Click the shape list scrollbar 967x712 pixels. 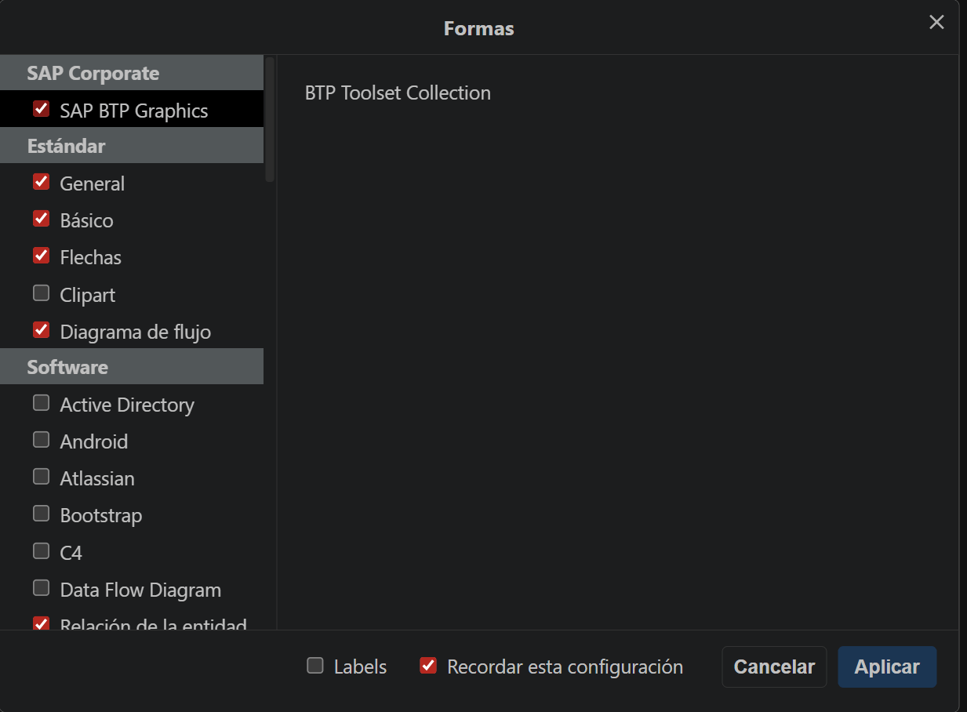tap(270, 119)
